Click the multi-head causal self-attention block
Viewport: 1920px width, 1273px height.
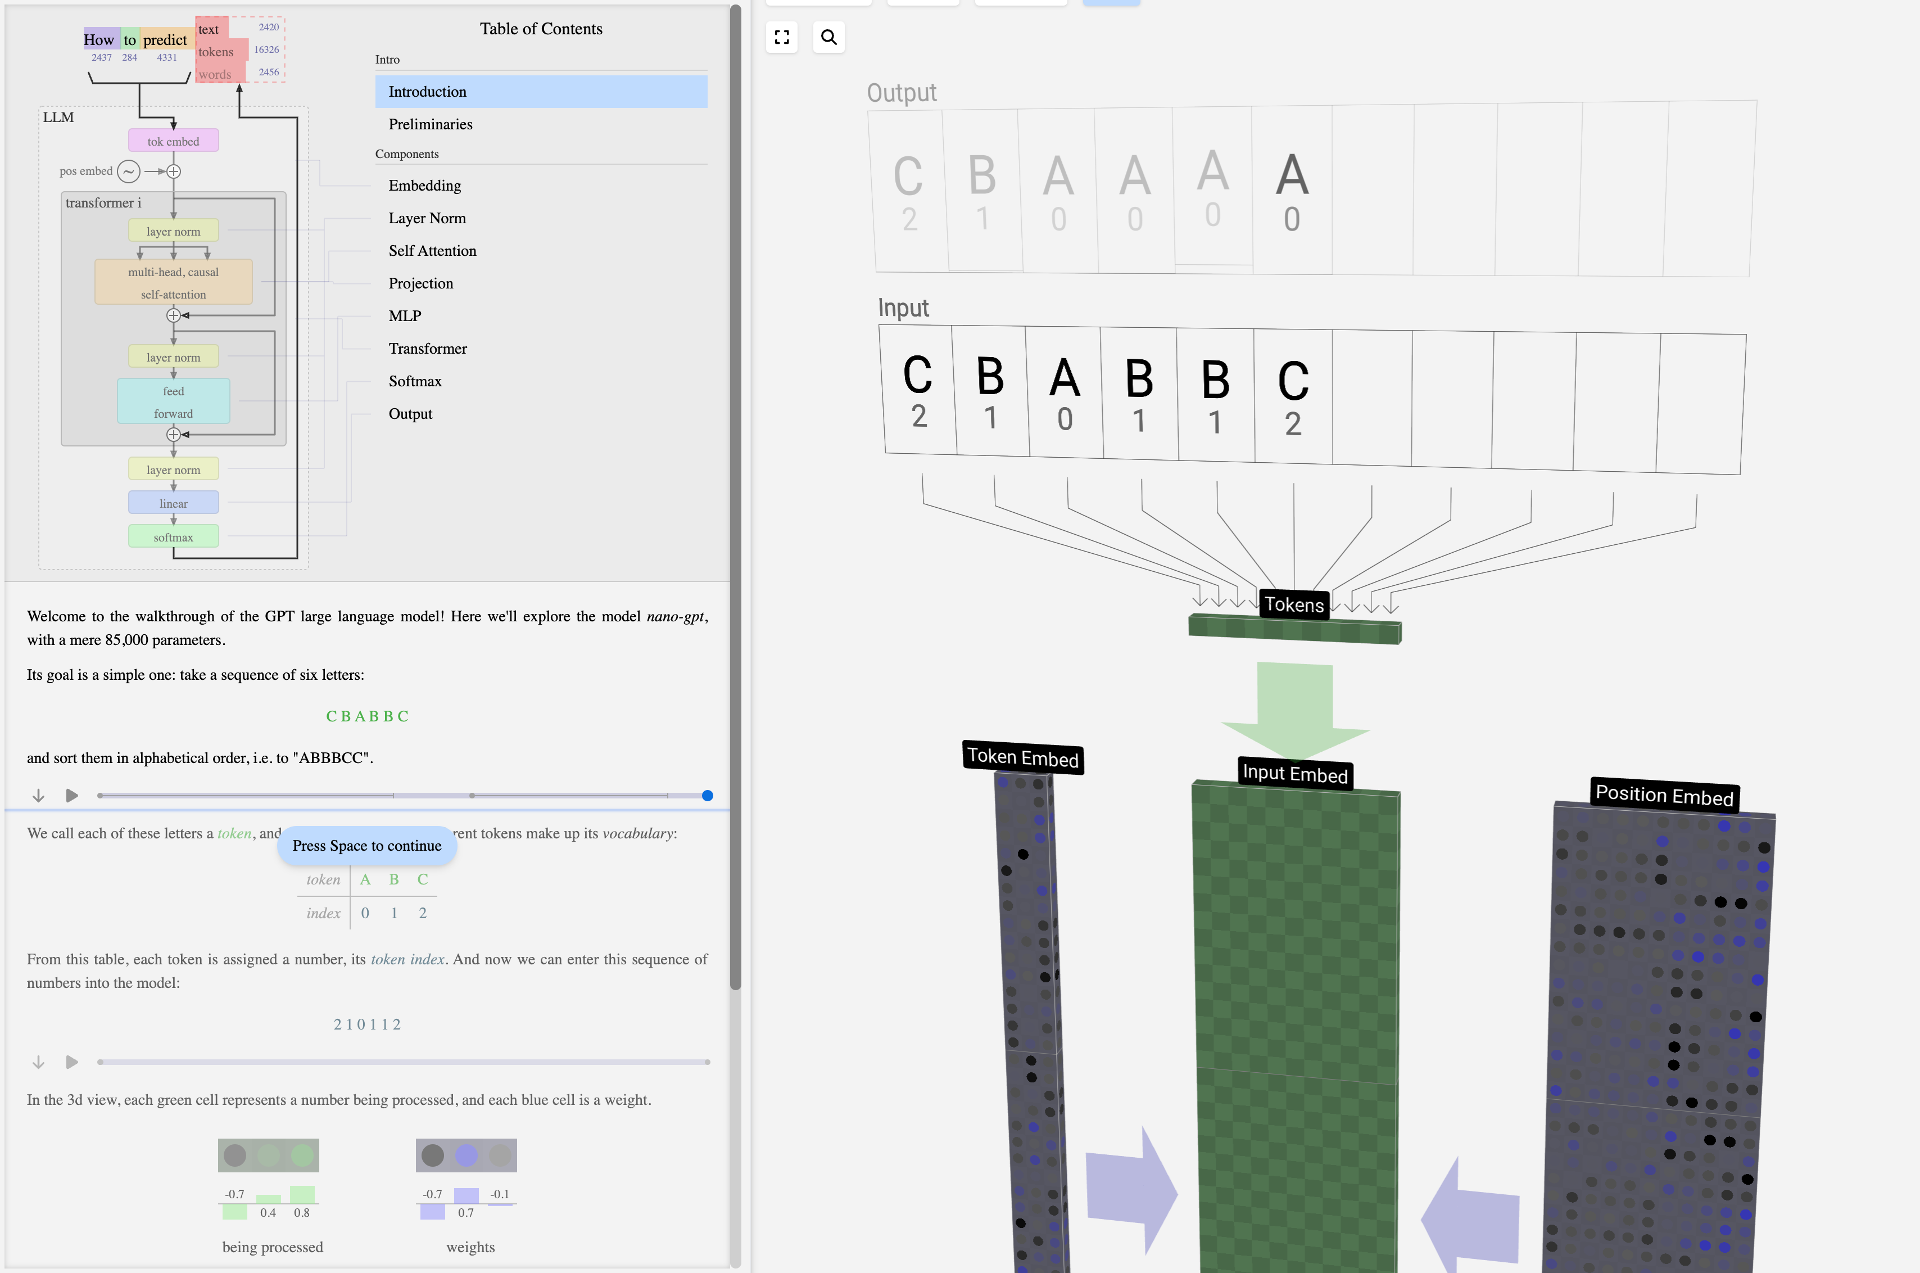[173, 282]
